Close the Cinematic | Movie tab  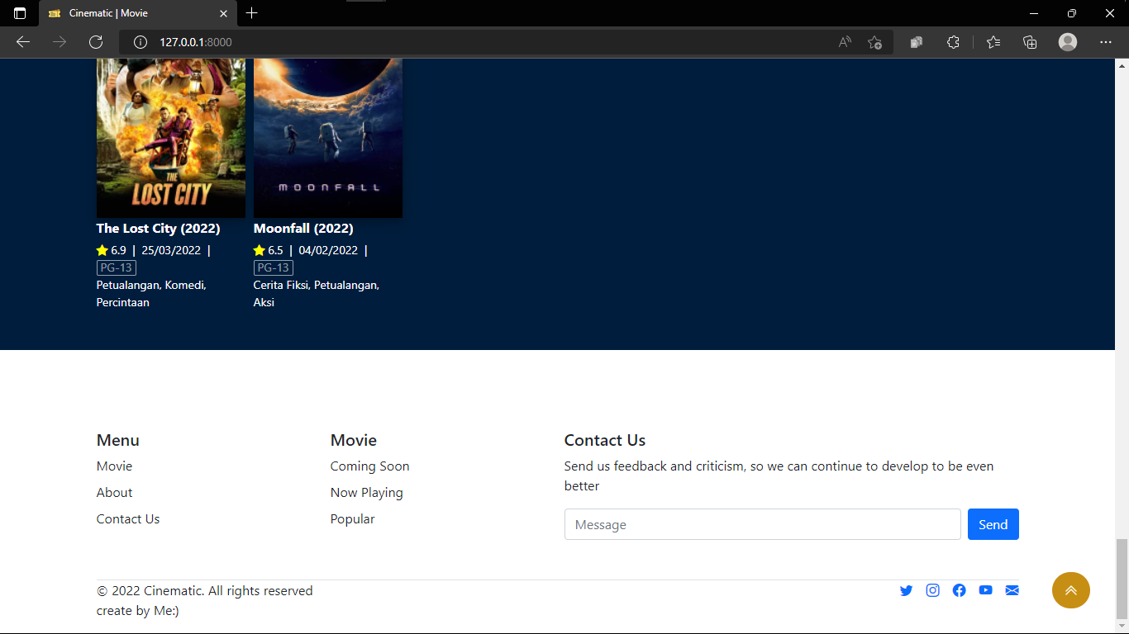223,13
